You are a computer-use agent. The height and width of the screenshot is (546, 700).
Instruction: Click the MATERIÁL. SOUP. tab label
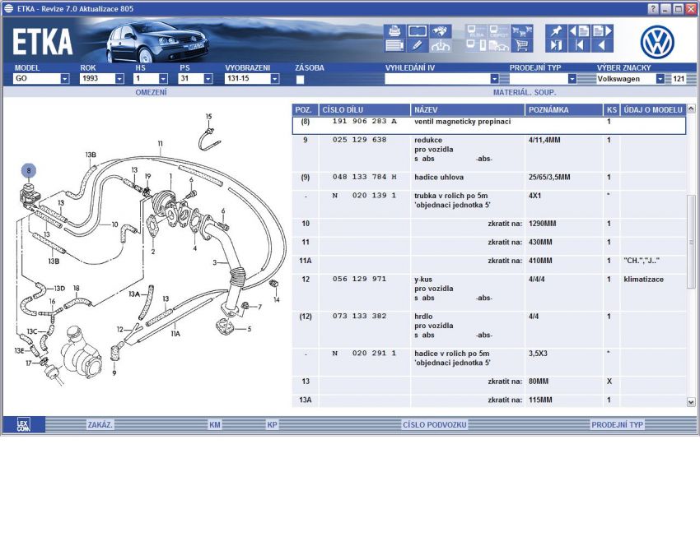tap(525, 92)
